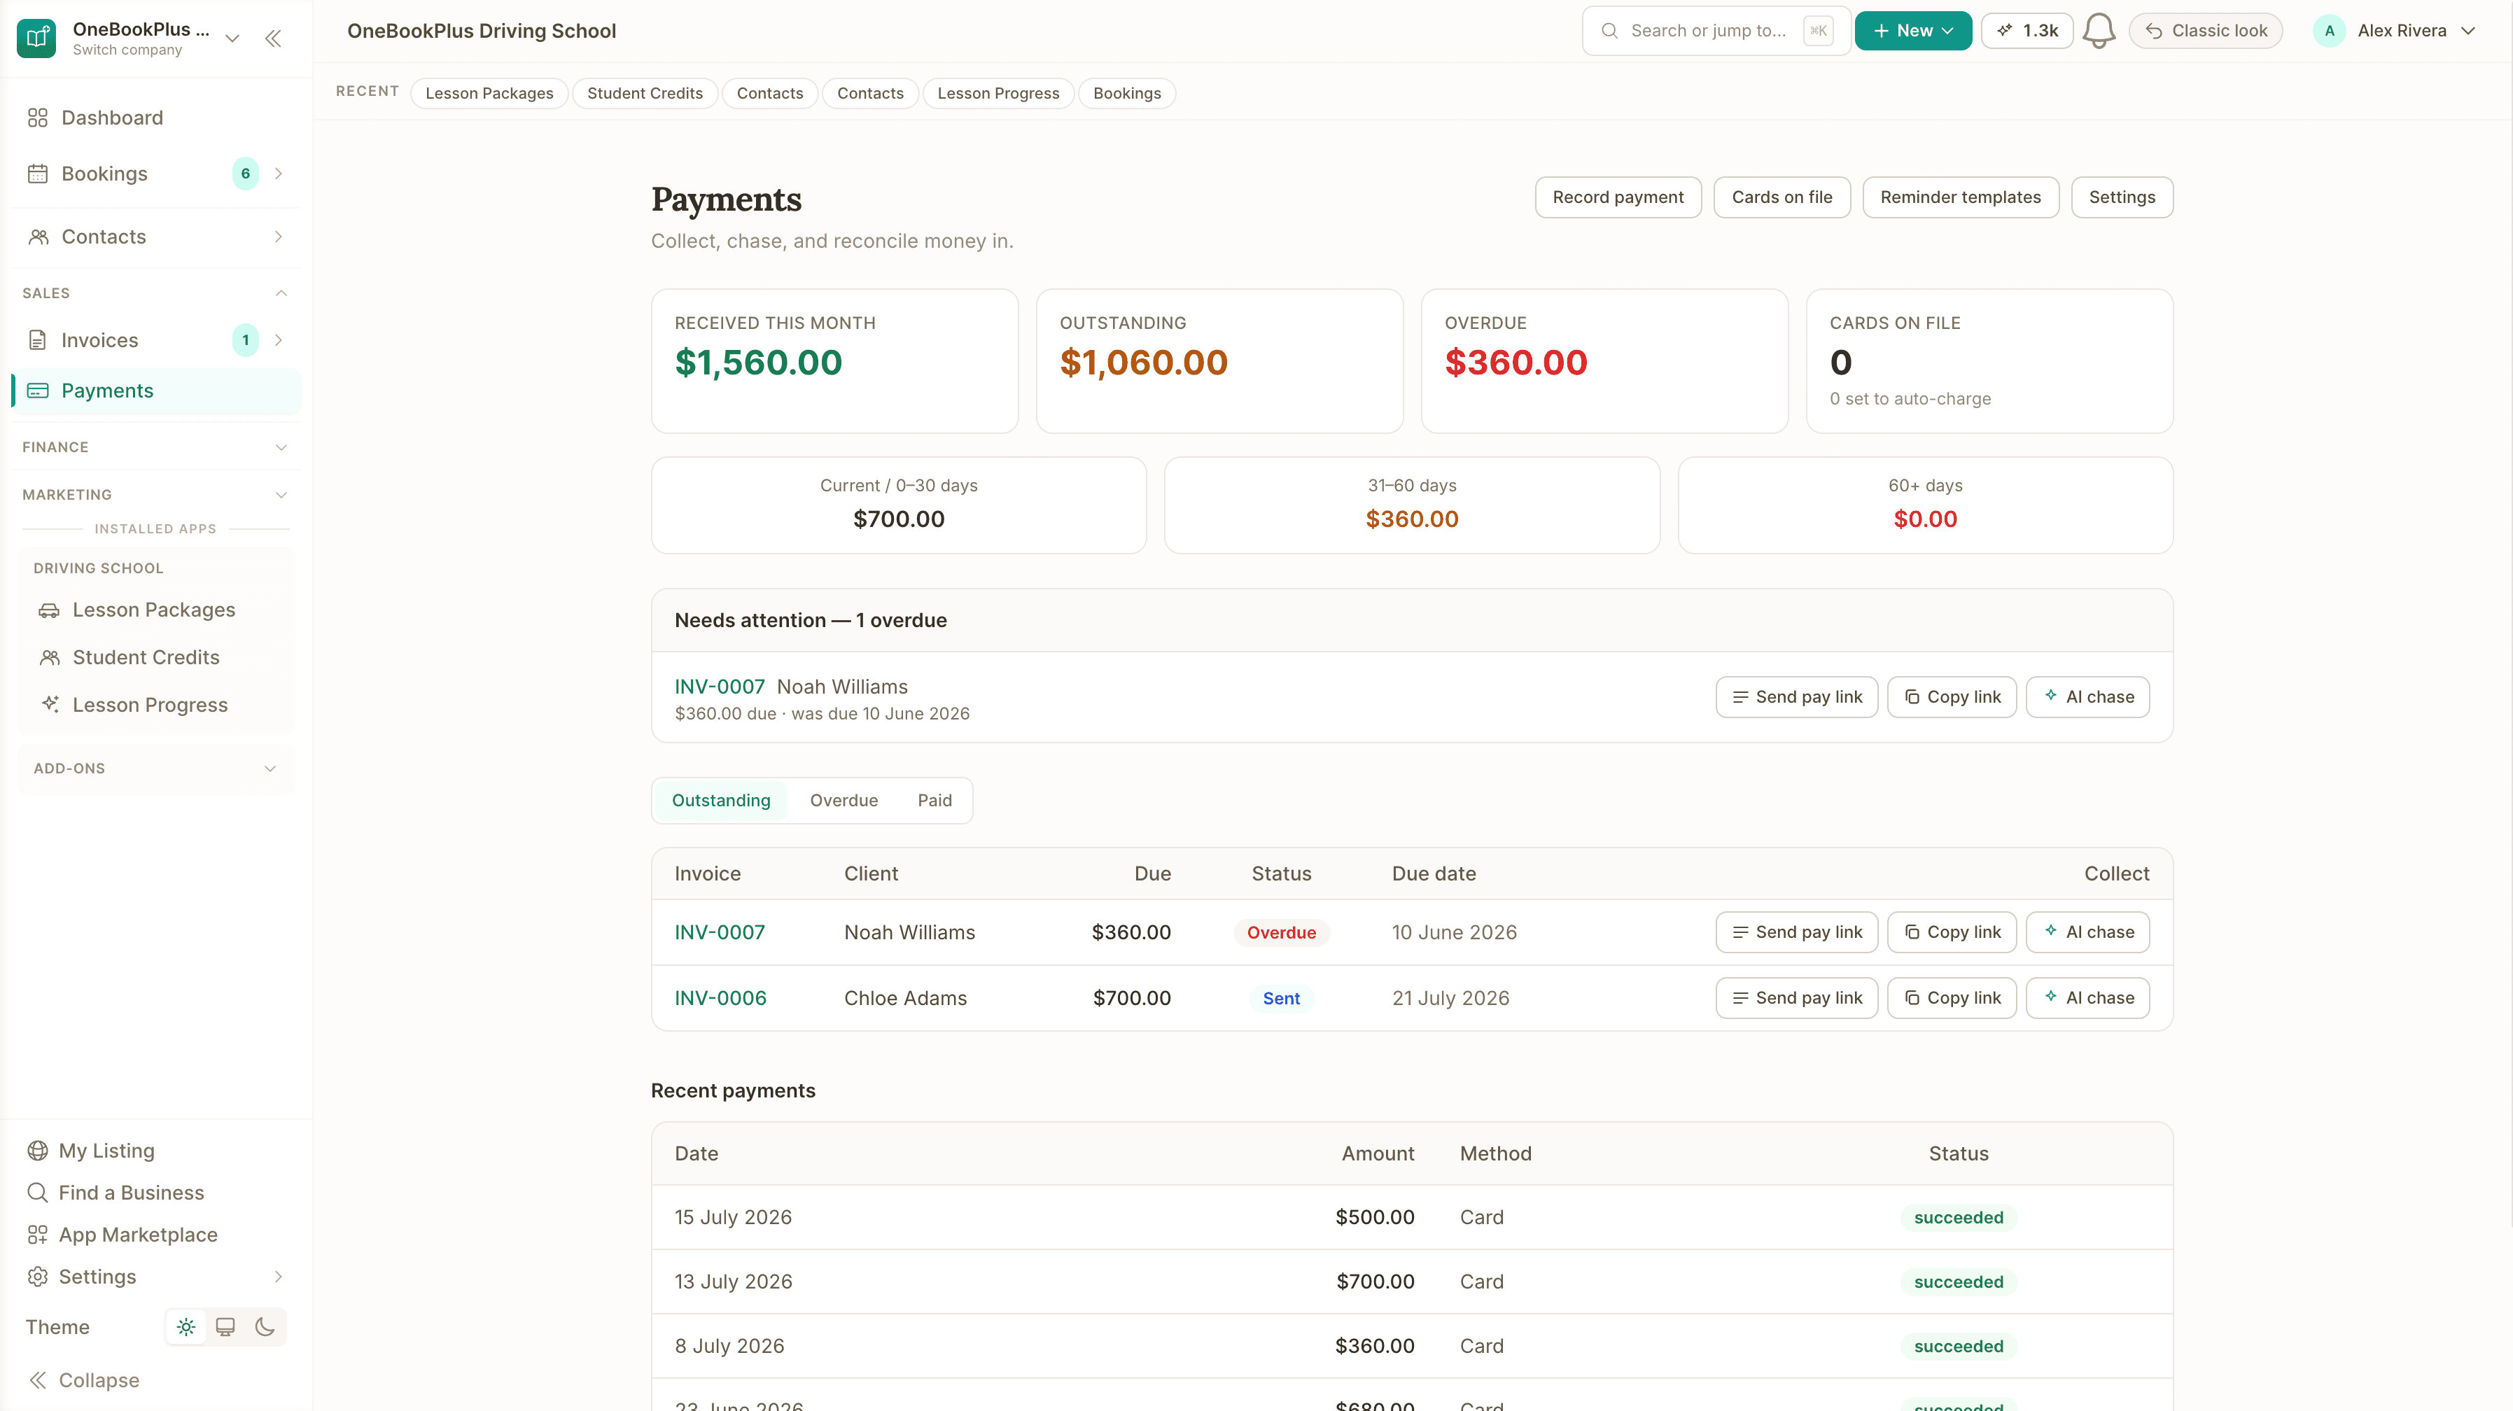The image size is (2513, 1411).
Task: Switch theme to dark moon icon
Action: pyautogui.click(x=265, y=1328)
